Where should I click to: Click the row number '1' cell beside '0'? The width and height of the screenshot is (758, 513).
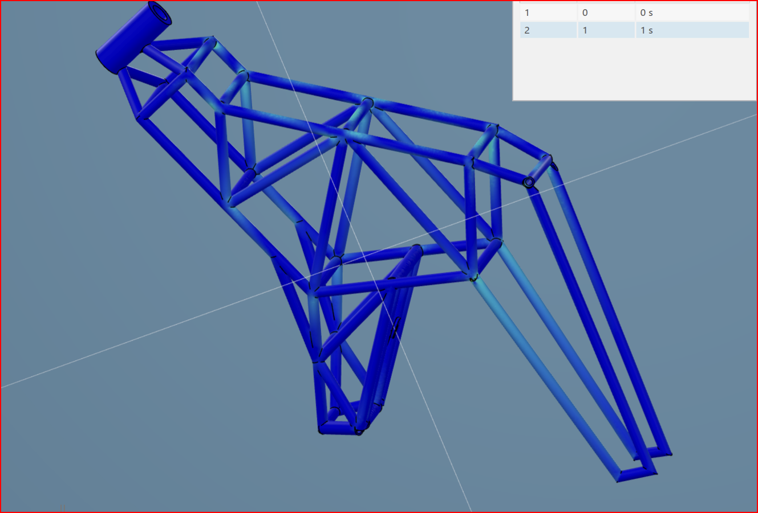tap(548, 13)
